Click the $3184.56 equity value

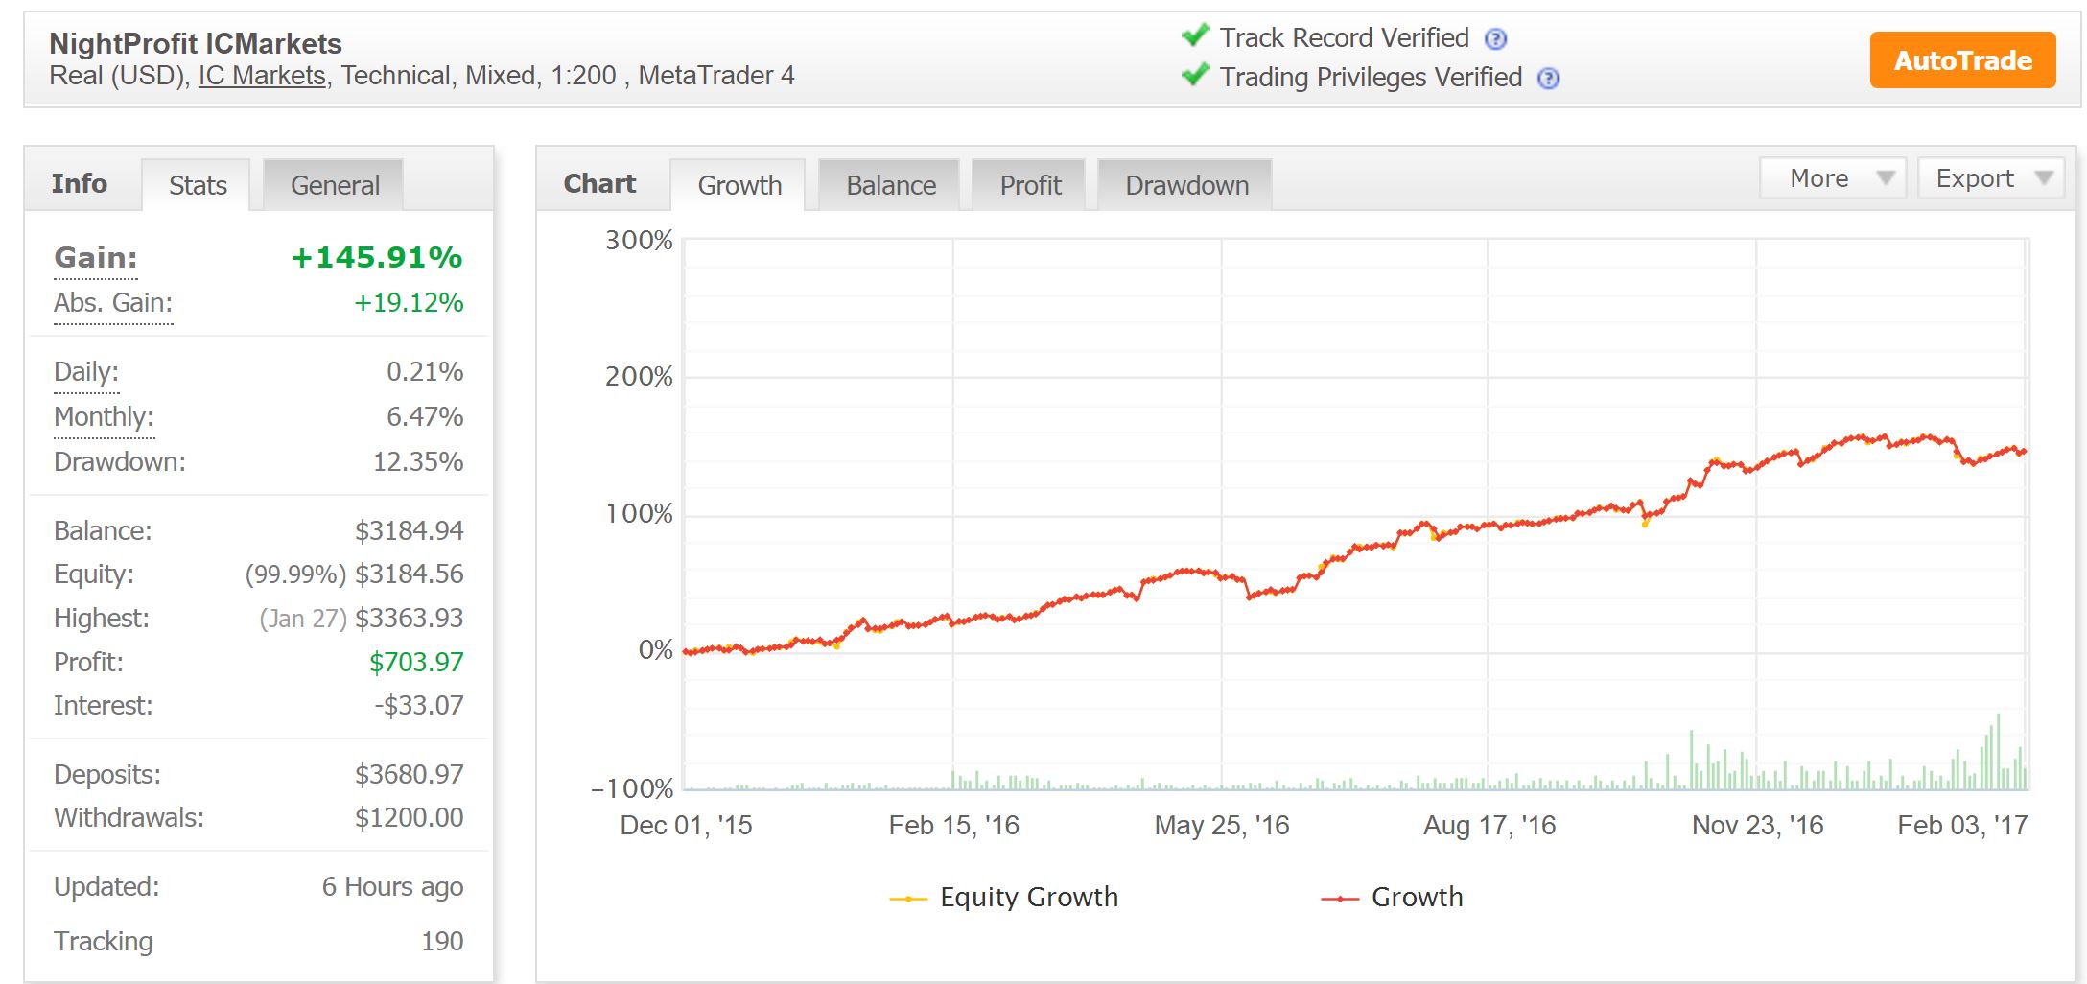tap(410, 574)
